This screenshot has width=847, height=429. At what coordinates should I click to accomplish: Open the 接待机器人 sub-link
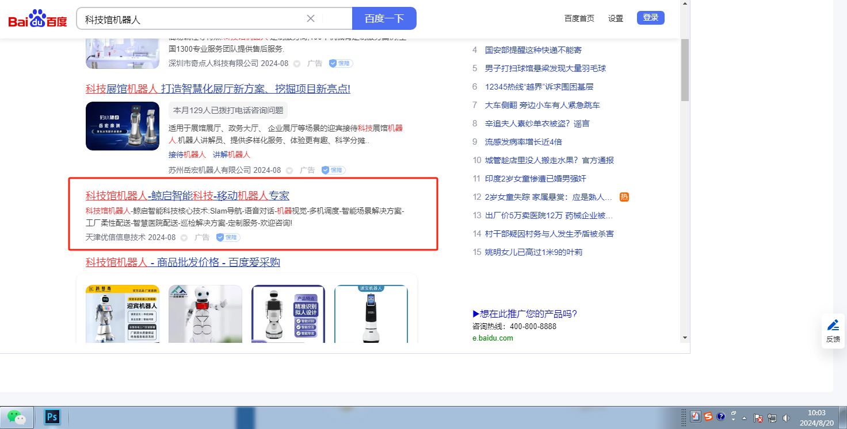click(x=187, y=154)
